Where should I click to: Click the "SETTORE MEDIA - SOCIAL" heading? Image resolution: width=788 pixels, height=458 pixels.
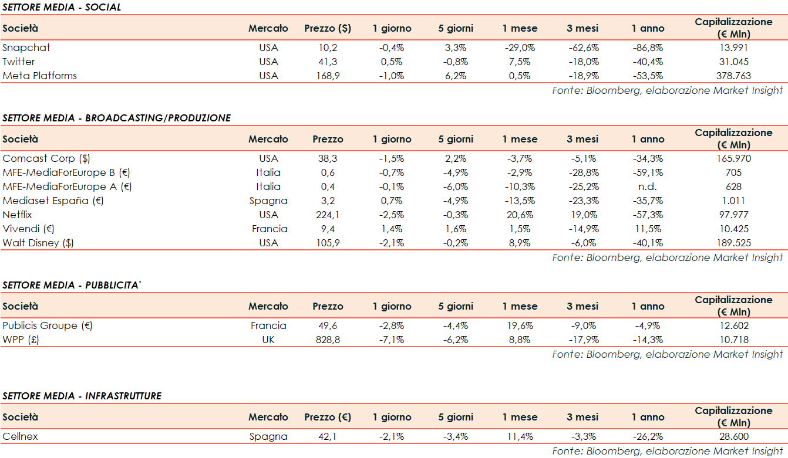[62, 7]
